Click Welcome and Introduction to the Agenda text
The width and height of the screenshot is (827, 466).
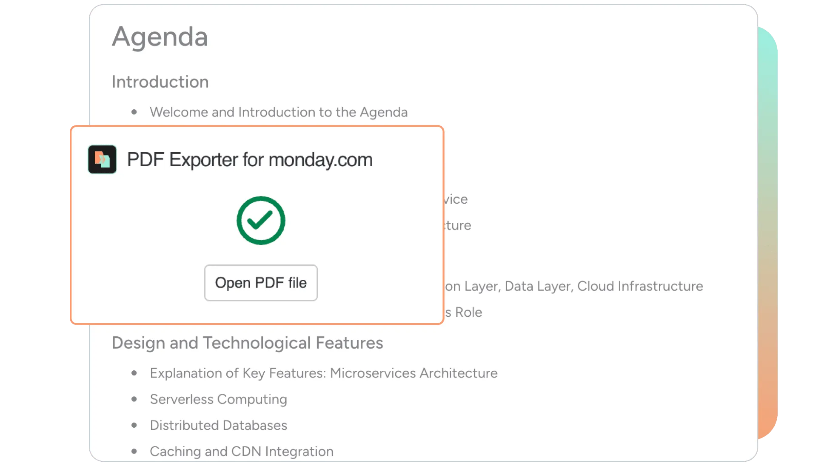tap(278, 112)
